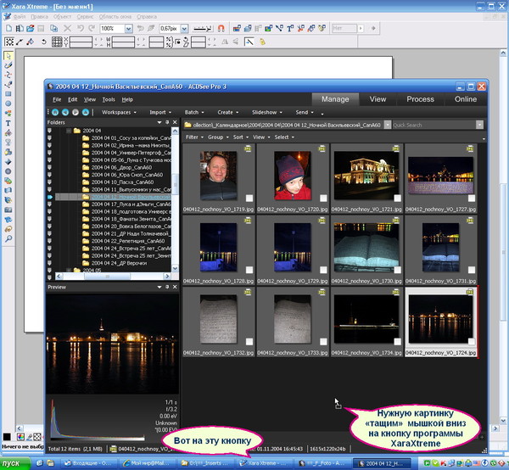Toggle the red magnet snap icon
509x470 pixels.
coord(221,29)
